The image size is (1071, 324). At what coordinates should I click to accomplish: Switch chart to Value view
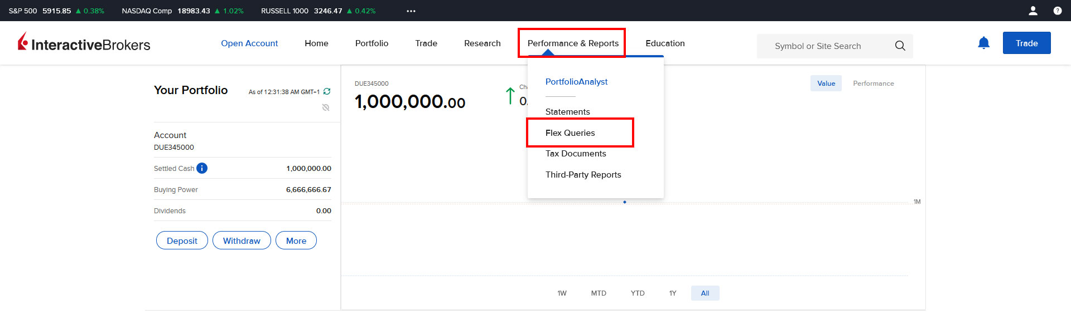pyautogui.click(x=826, y=84)
